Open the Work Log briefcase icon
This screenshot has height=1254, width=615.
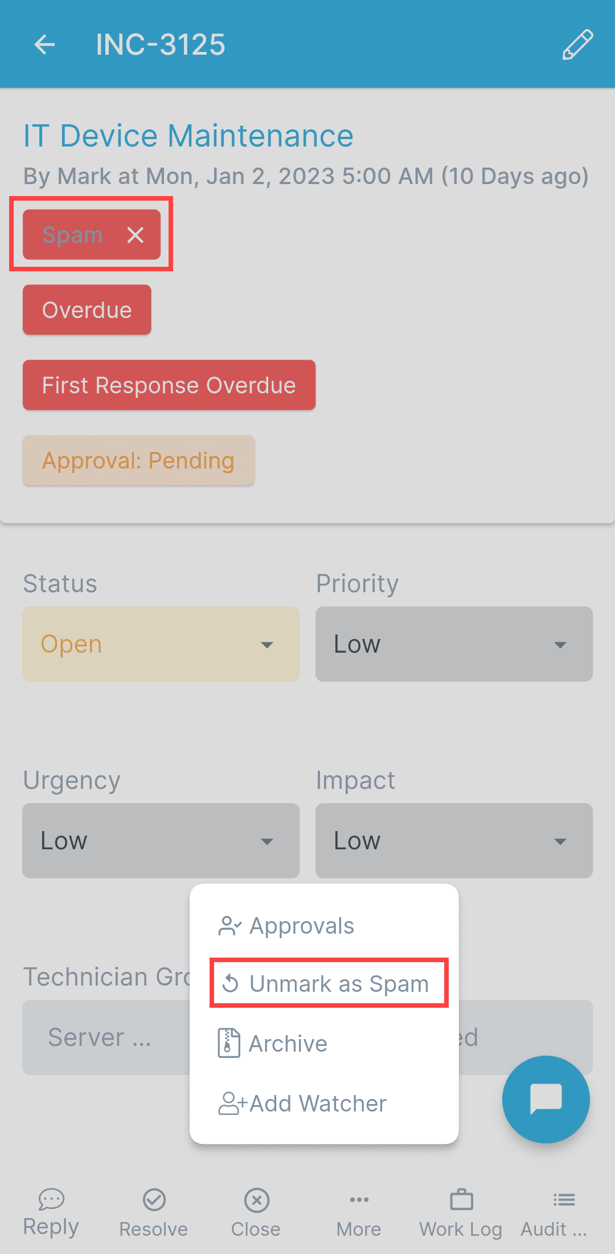pyautogui.click(x=461, y=1200)
